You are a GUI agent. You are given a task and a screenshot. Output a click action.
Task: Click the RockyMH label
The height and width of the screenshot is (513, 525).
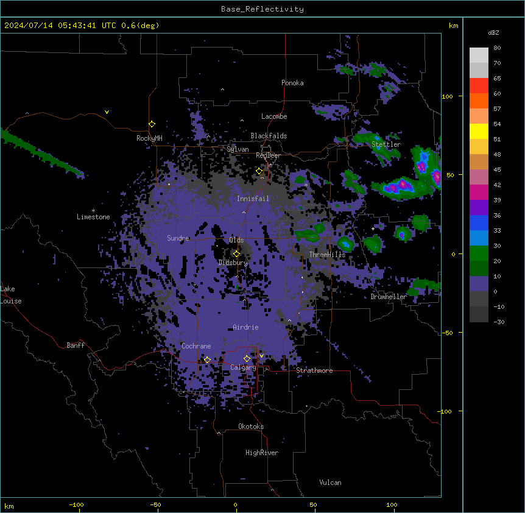click(x=149, y=138)
